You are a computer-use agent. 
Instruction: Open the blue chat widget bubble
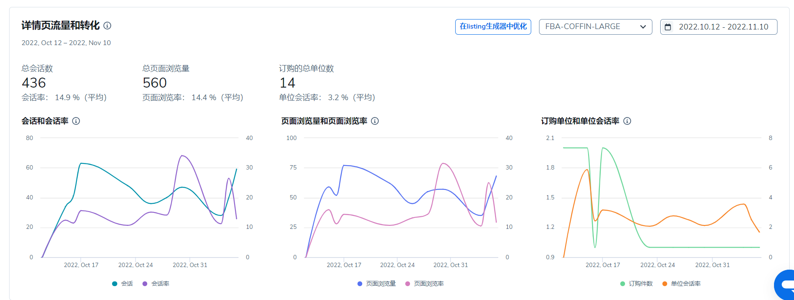[x=785, y=285]
